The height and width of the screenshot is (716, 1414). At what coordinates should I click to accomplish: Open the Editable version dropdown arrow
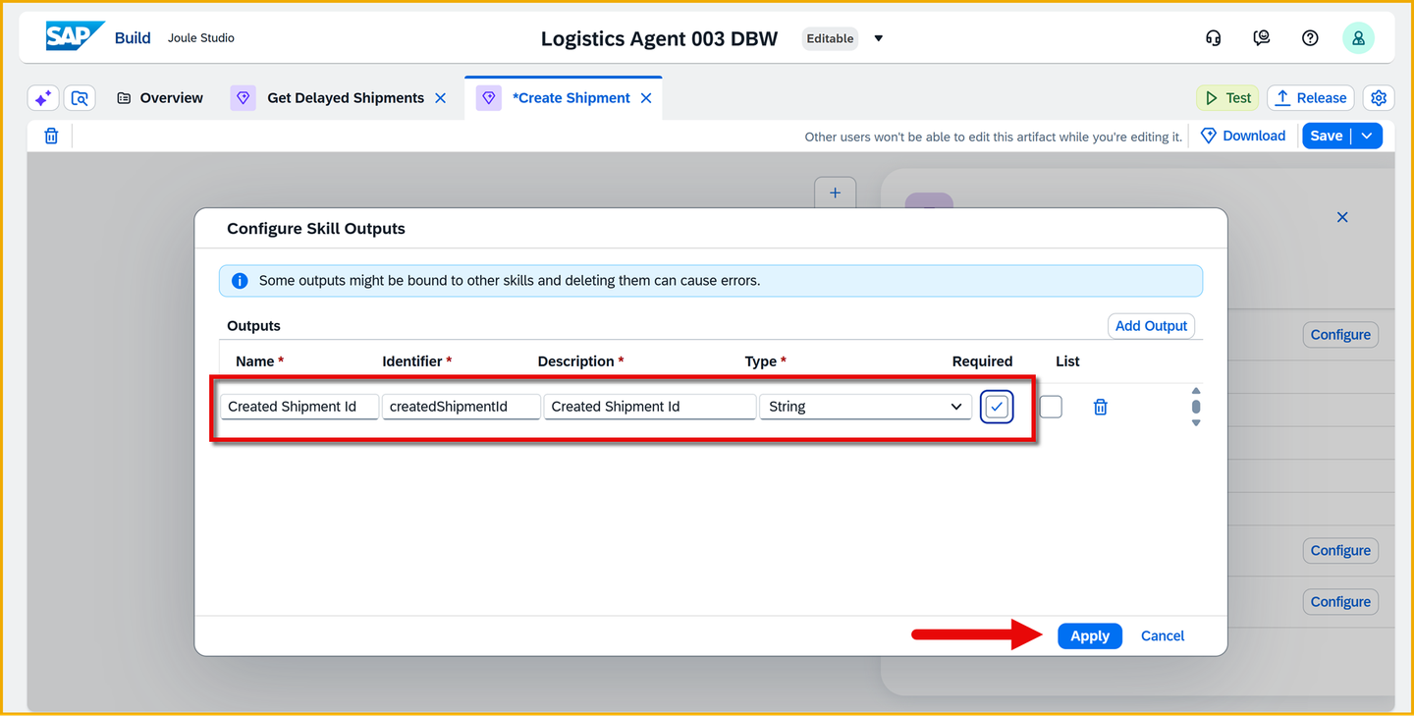pos(879,39)
